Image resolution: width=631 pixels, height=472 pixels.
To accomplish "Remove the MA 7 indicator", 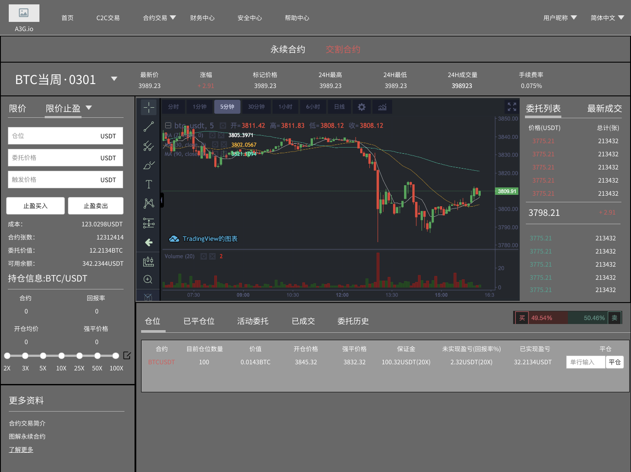I will (221, 135).
